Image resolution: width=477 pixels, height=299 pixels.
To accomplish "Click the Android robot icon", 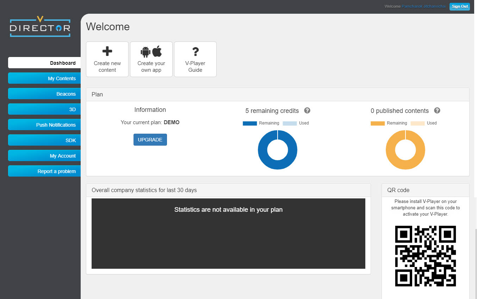I will click(x=145, y=52).
